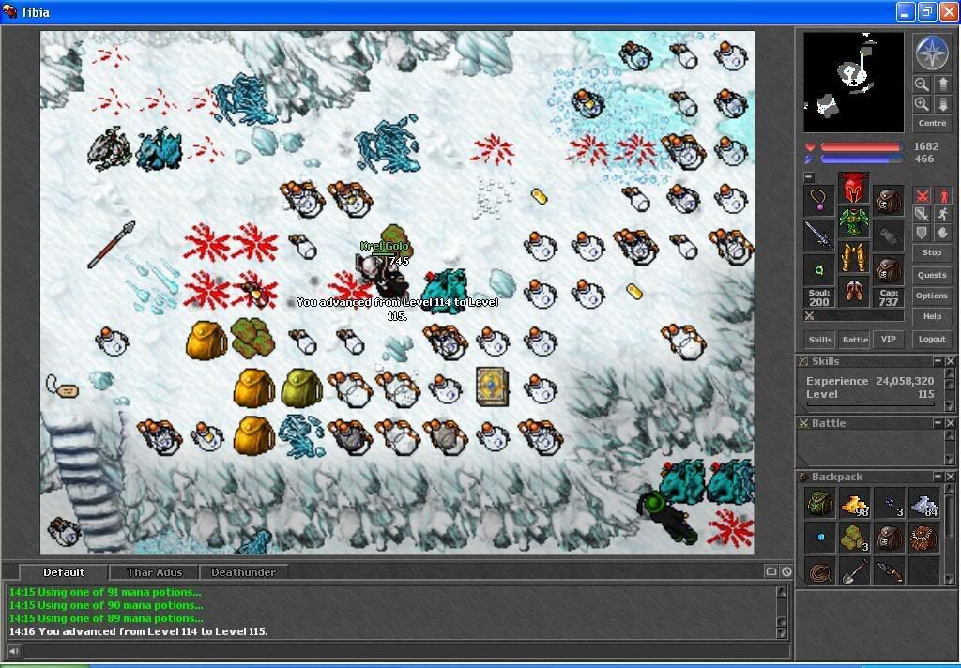Click the spear lying on the ground

tap(111, 245)
